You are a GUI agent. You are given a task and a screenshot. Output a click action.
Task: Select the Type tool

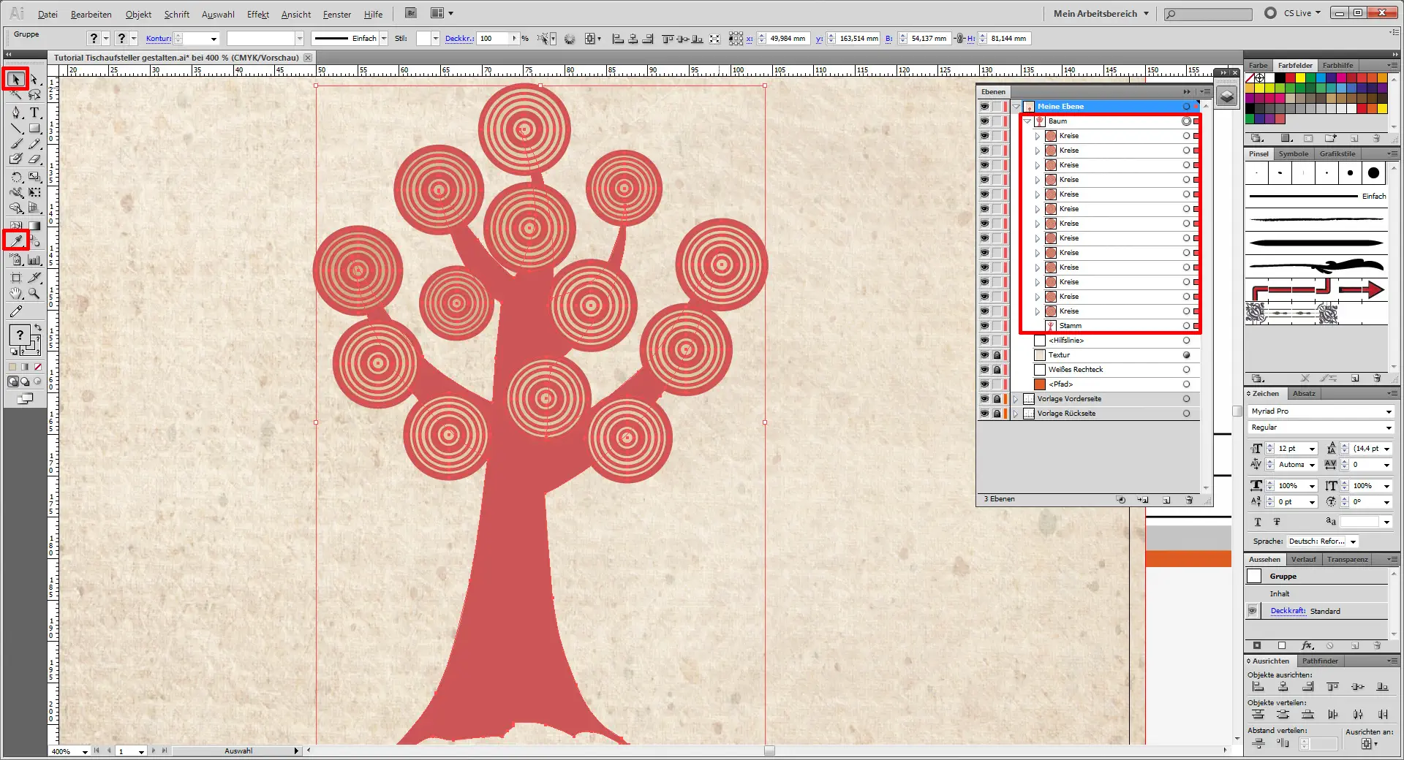pyautogui.click(x=34, y=113)
